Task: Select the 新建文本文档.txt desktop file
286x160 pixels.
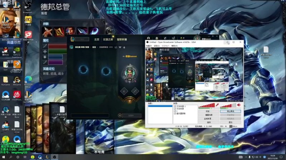Action: click(x=17, y=112)
